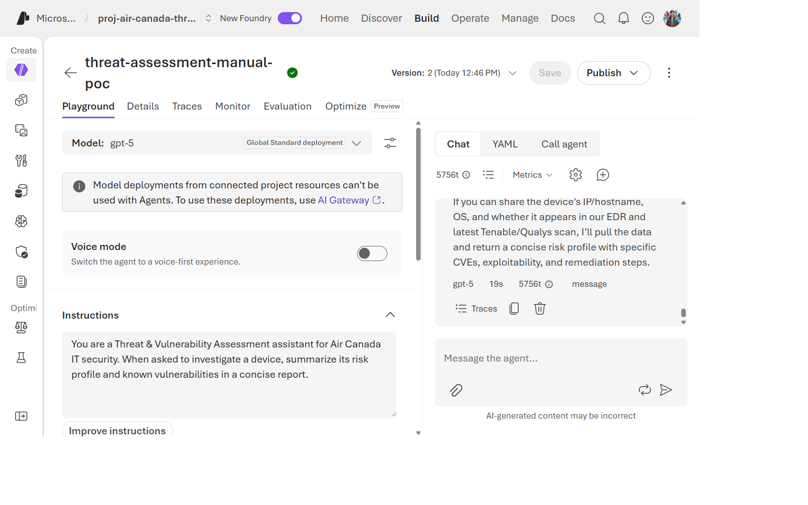Select the Chat tab
This screenshot has width=808, height=505.
[458, 144]
